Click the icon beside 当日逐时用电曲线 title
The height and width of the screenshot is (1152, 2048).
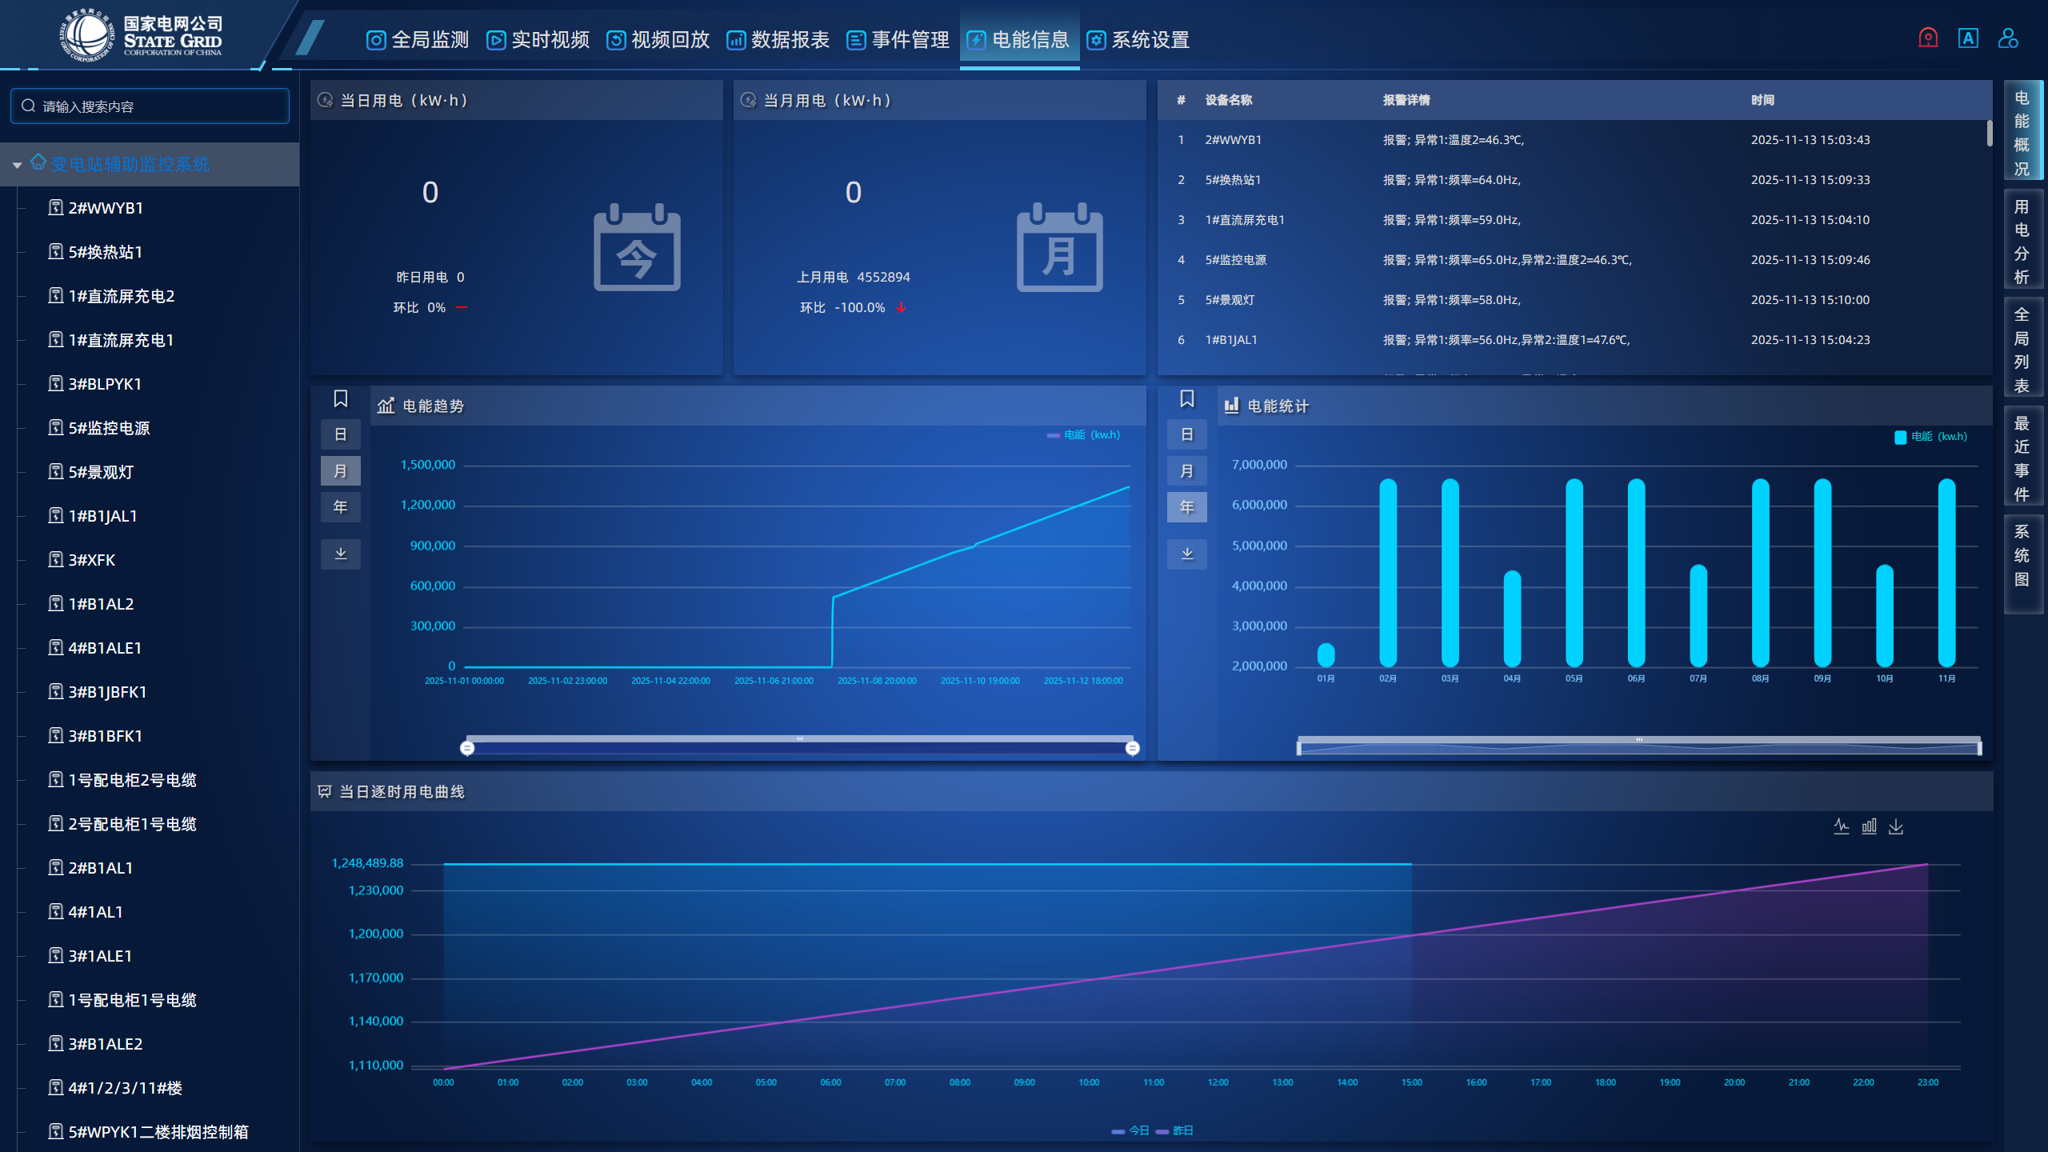325,791
